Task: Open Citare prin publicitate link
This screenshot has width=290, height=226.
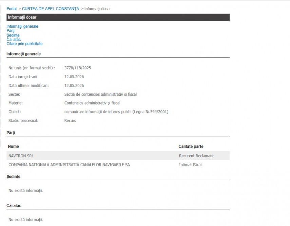Action: 24,44
